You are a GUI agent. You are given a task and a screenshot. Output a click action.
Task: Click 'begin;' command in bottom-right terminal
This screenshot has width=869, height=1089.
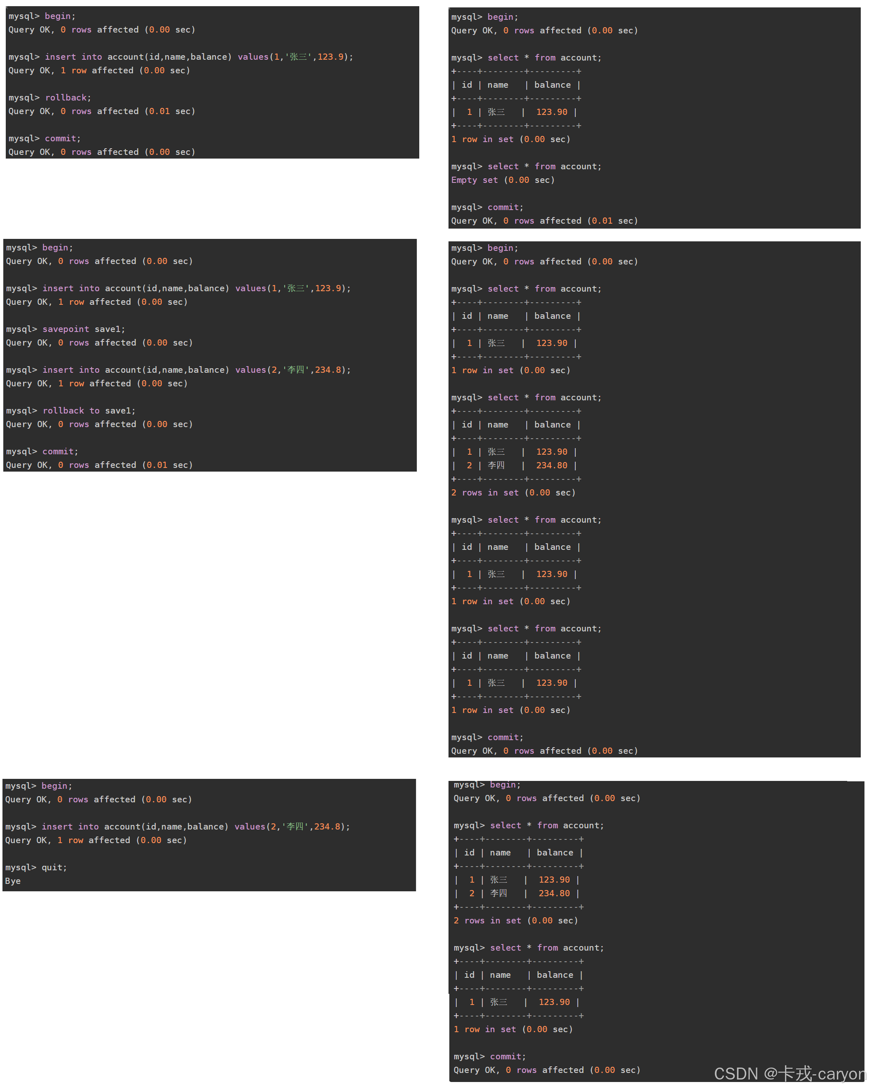505,785
